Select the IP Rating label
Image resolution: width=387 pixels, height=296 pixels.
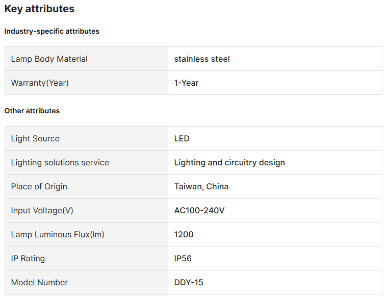click(28, 259)
